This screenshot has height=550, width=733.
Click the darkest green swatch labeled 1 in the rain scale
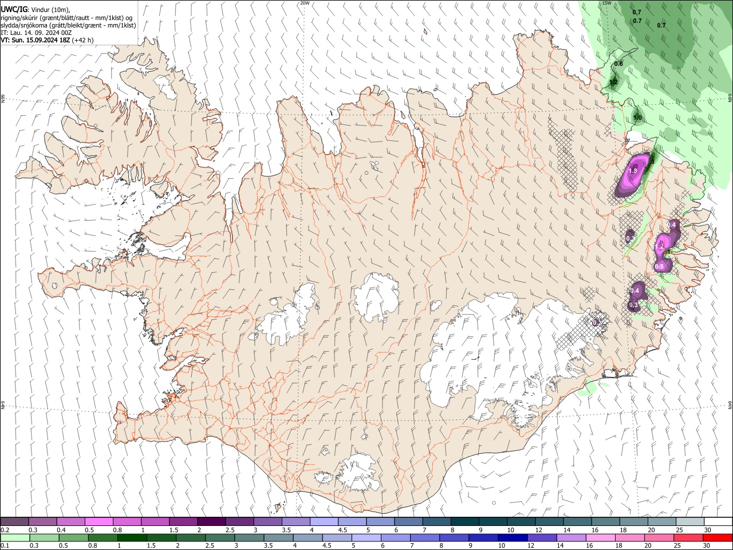pos(132,537)
